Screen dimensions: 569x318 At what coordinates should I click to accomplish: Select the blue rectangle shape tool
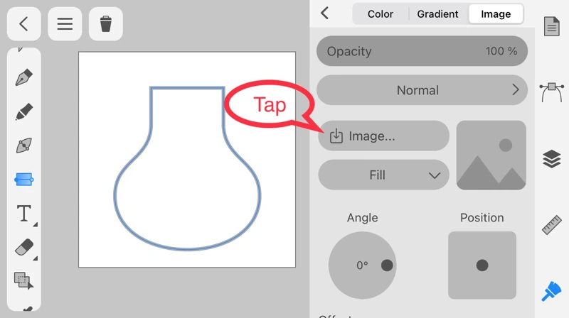coord(24,180)
